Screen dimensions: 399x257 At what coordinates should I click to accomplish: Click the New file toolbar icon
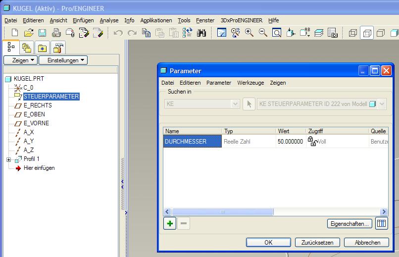tap(15, 33)
